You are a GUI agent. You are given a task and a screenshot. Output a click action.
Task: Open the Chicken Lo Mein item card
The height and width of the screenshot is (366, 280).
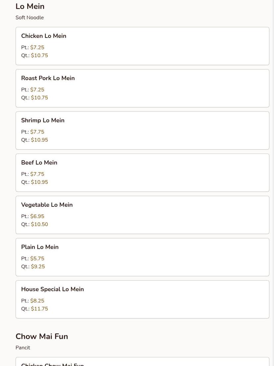click(142, 46)
